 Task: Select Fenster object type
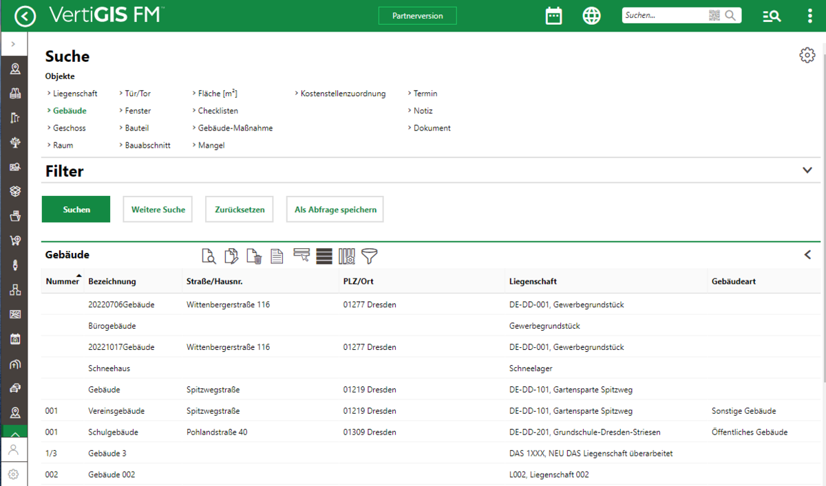[x=138, y=111]
